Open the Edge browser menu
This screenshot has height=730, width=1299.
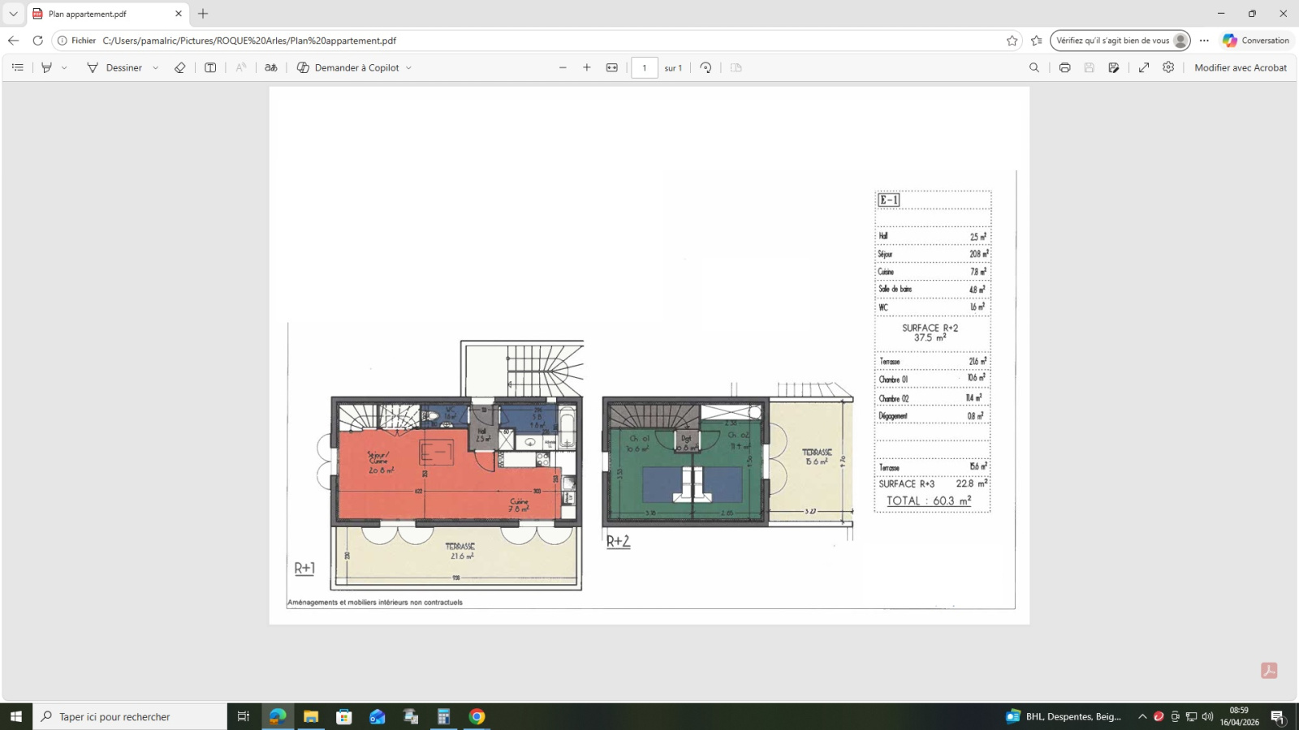click(1202, 41)
